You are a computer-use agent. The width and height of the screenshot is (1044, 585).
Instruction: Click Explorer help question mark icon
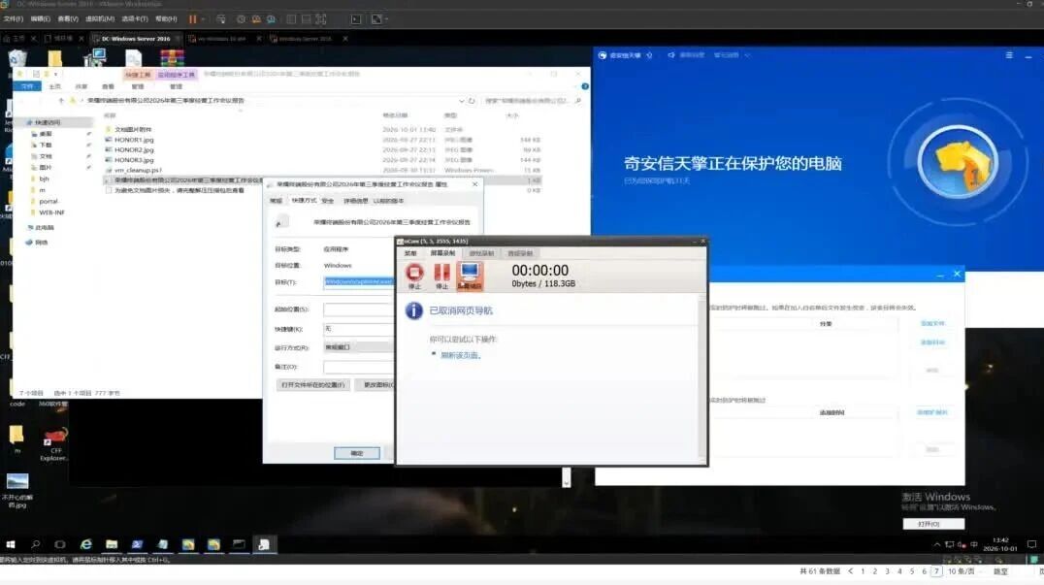coord(585,86)
